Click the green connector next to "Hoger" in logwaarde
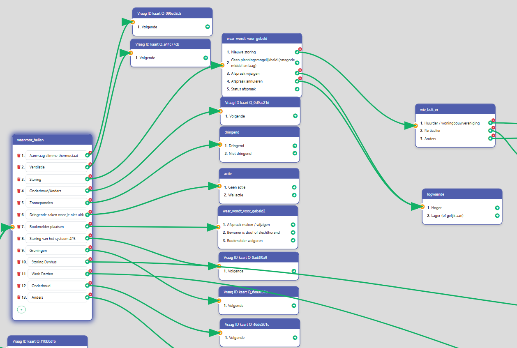517x348 pixels. click(497, 207)
